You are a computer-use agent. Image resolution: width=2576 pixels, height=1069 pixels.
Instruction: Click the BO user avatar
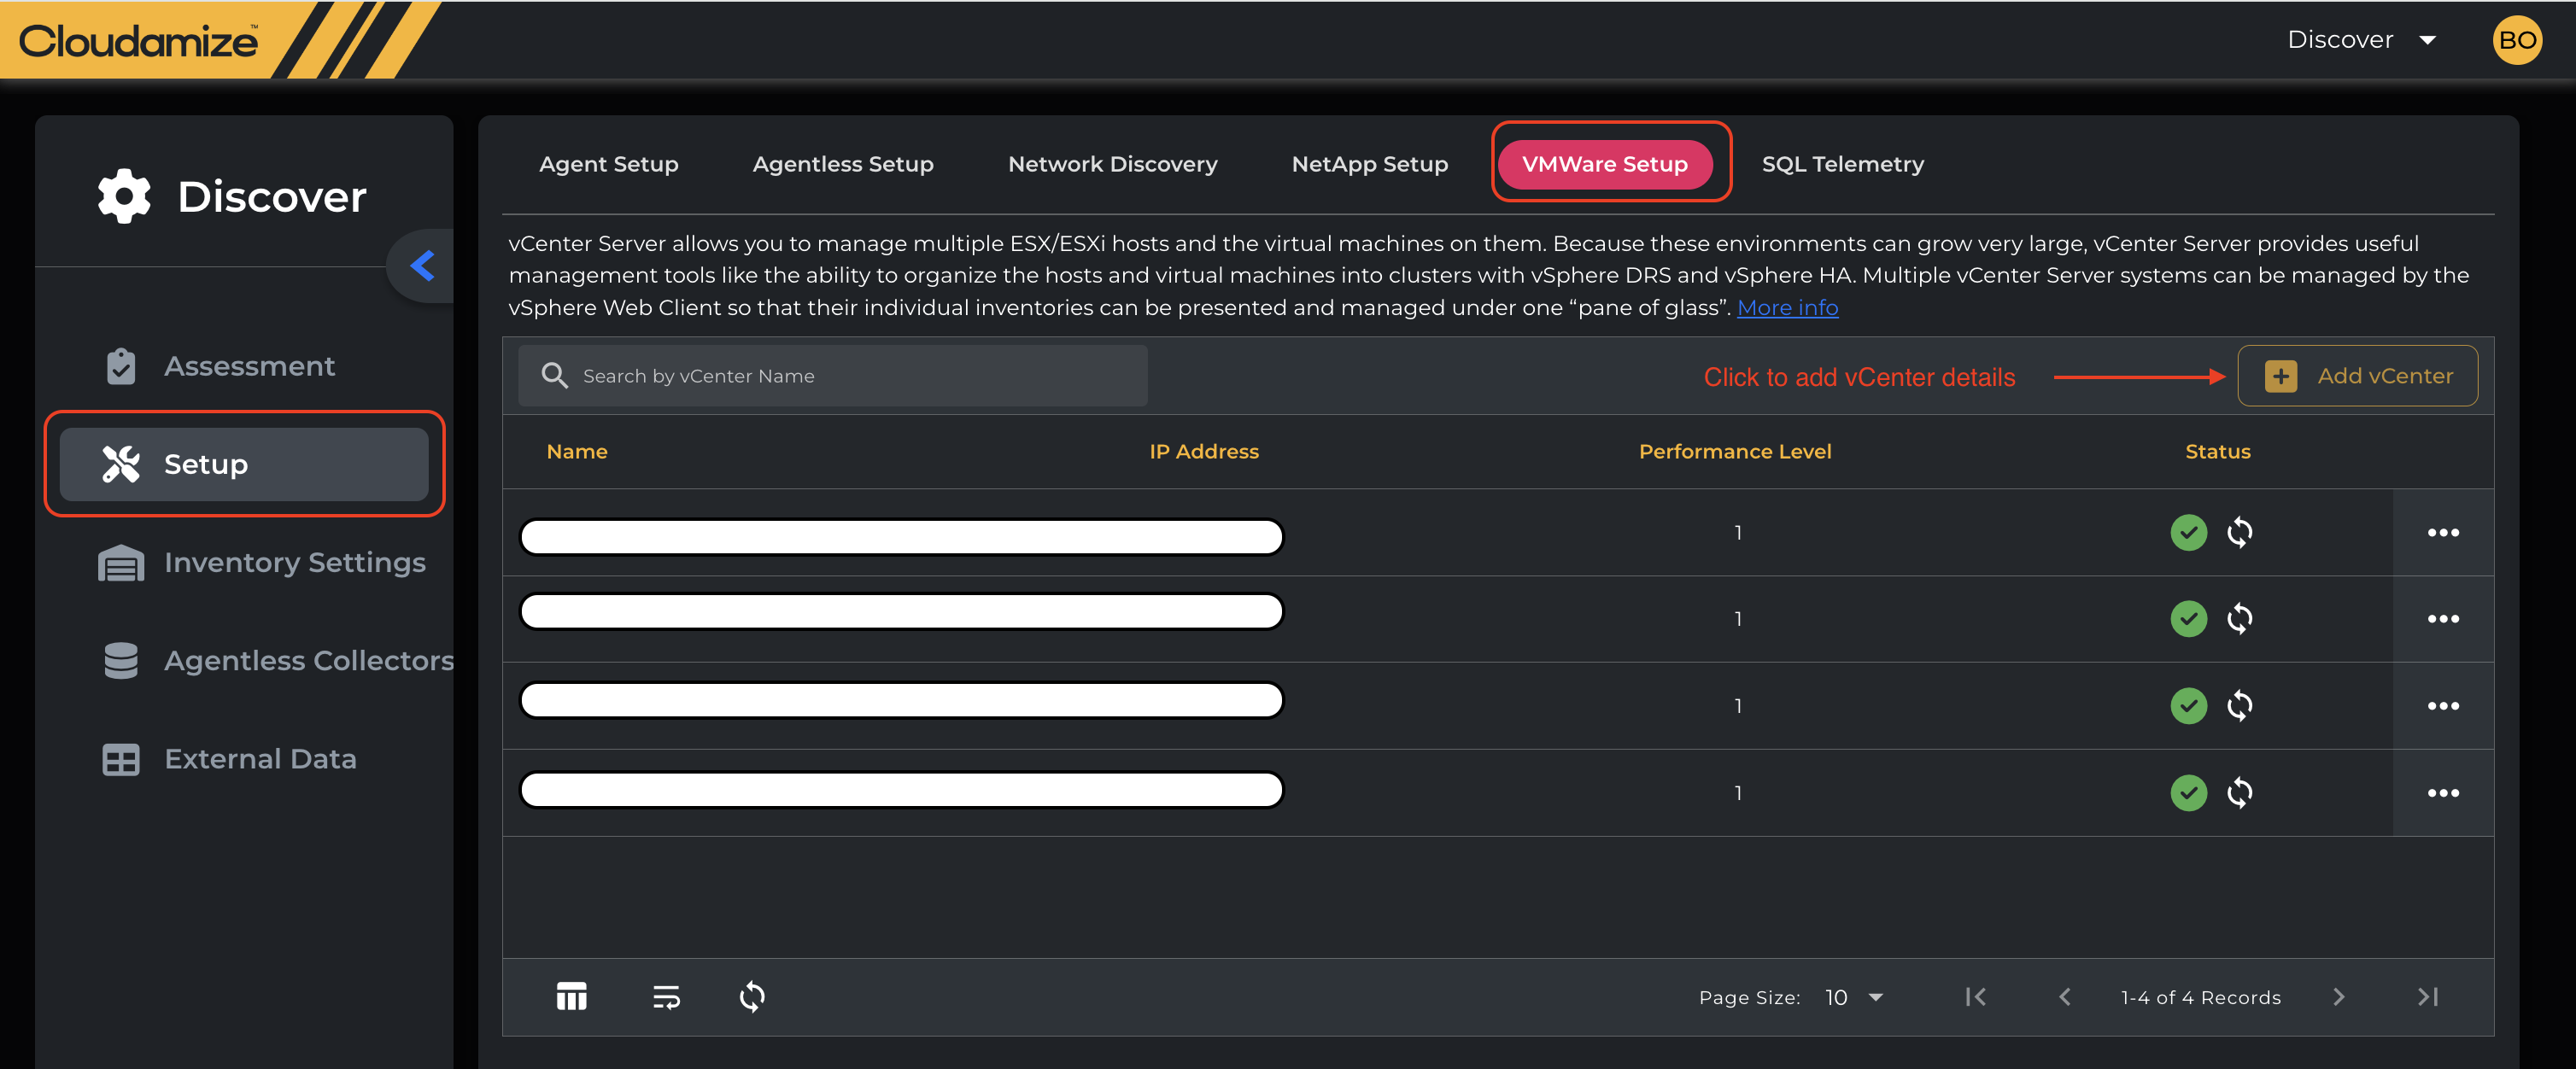pyautogui.click(x=2516, y=40)
